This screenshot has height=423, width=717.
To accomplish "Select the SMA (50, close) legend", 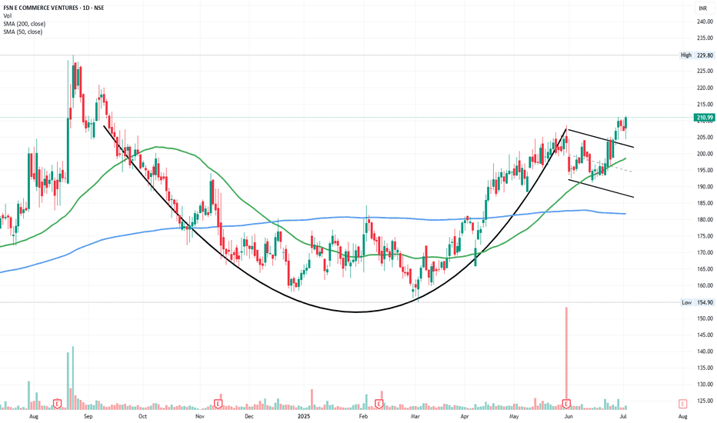I will 23,32.
